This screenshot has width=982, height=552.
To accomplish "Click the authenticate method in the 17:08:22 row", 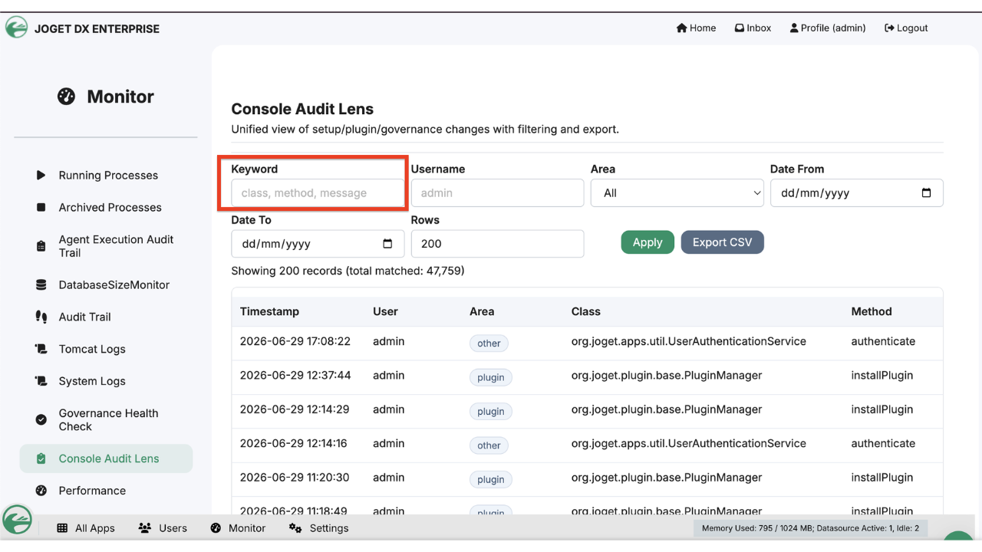I will (883, 342).
